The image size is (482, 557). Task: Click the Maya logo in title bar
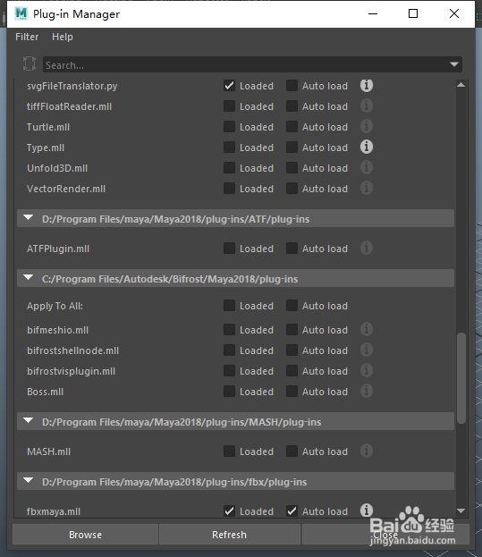click(21, 13)
